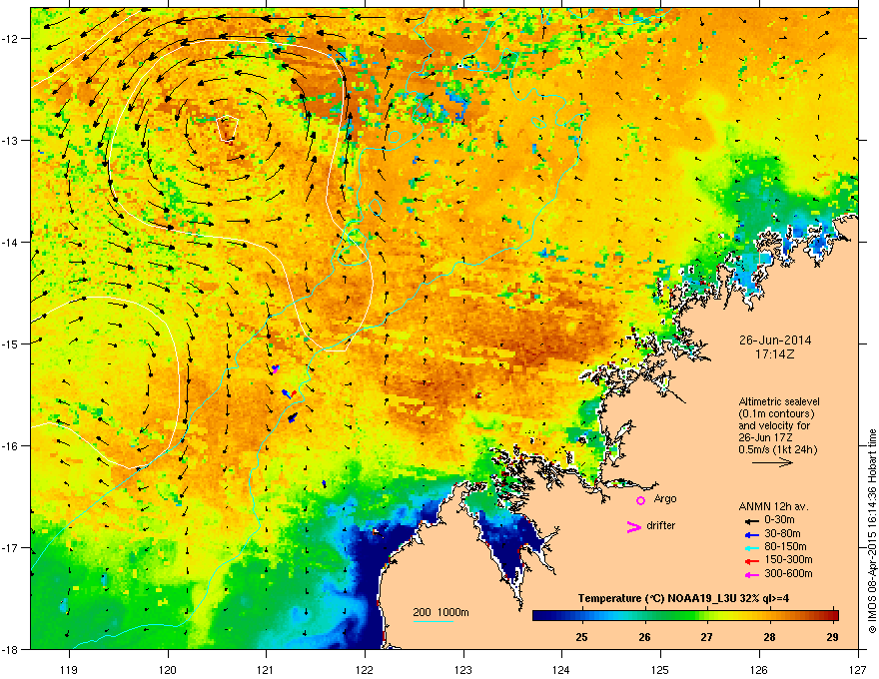Click the color bar tick label 26
The width and height of the screenshot is (879, 679).
pyautogui.click(x=644, y=637)
